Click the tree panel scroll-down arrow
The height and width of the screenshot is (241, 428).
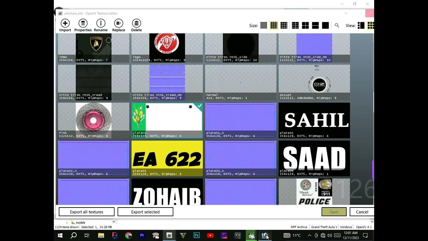(114, 222)
